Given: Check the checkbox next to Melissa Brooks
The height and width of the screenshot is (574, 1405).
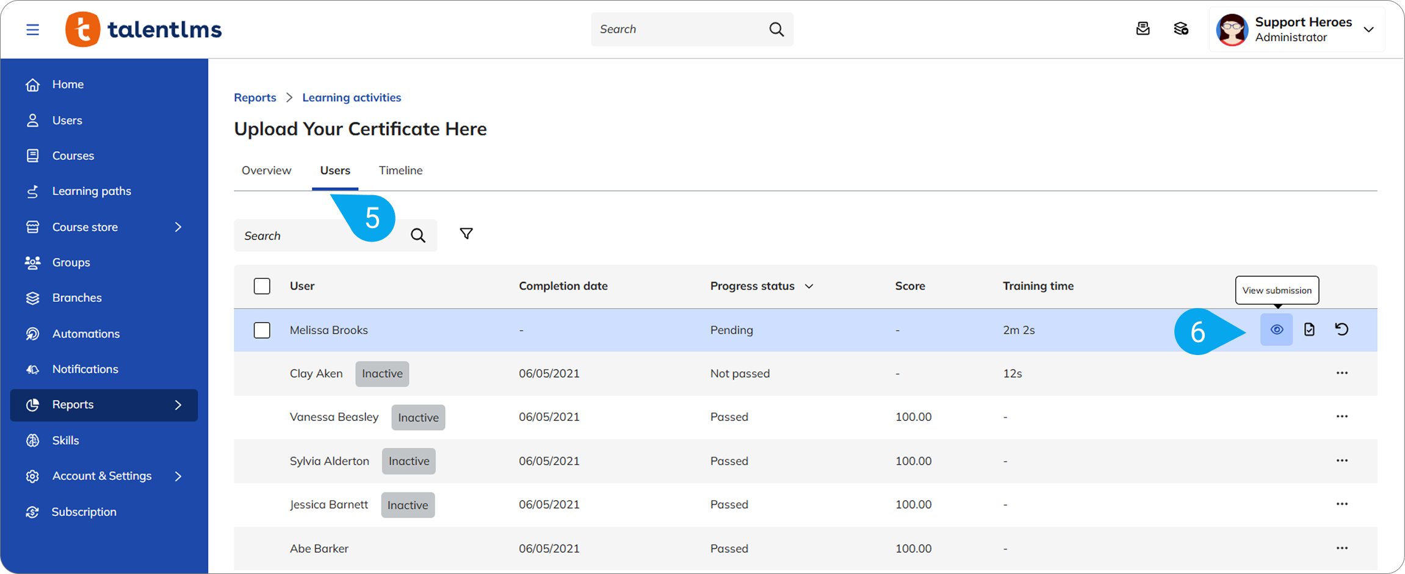Looking at the screenshot, I should click(x=262, y=330).
